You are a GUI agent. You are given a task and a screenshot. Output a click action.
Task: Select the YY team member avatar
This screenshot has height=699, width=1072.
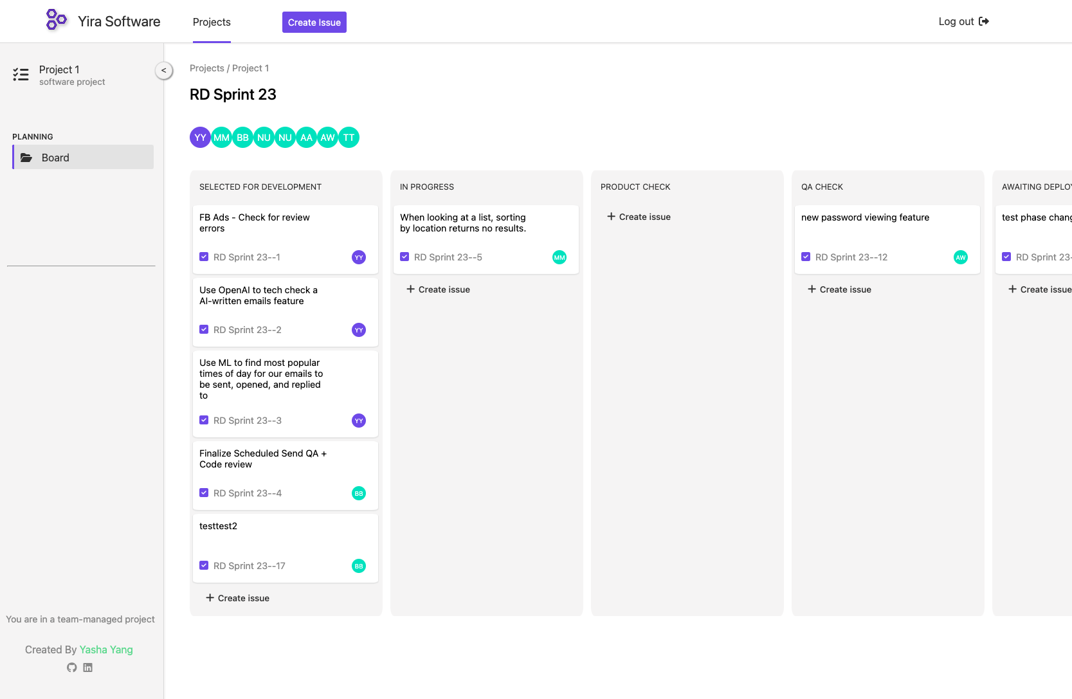[x=199, y=137]
